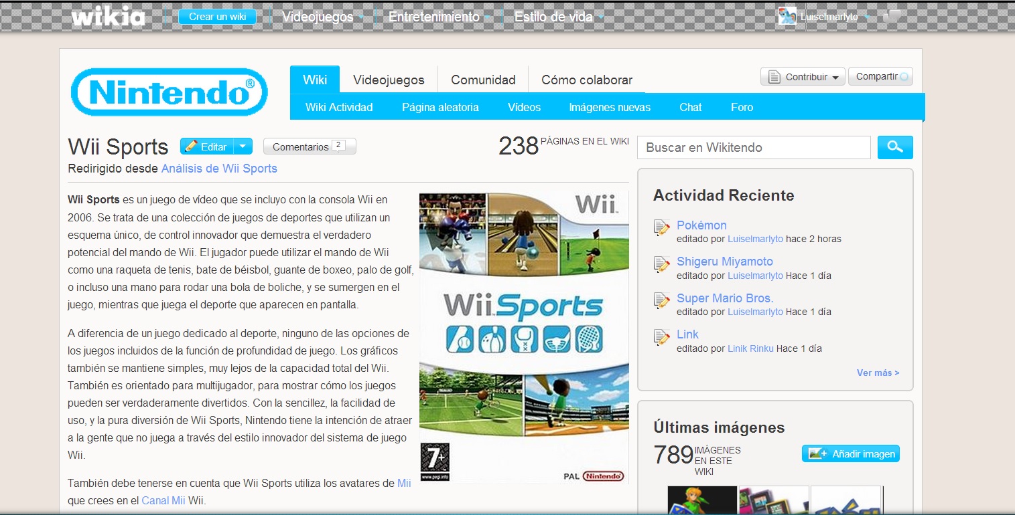The width and height of the screenshot is (1015, 515).
Task: Click the Últimas imágenes heading
Action: [x=719, y=427]
